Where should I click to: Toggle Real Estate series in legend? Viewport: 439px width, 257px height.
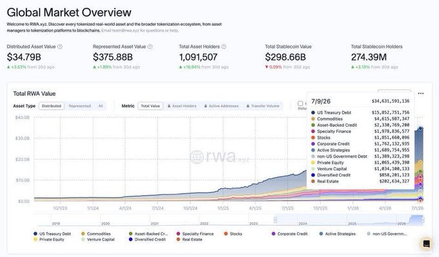pyautogui.click(x=189, y=240)
